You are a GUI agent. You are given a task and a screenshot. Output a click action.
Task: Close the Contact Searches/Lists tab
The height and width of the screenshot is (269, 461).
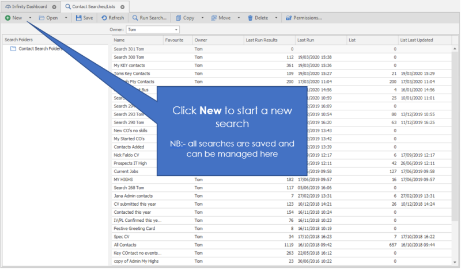122,6
